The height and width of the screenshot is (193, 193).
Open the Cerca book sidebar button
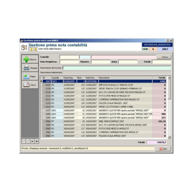30,85
